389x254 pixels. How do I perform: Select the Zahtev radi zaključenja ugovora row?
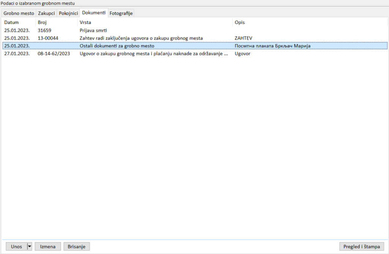(141, 38)
